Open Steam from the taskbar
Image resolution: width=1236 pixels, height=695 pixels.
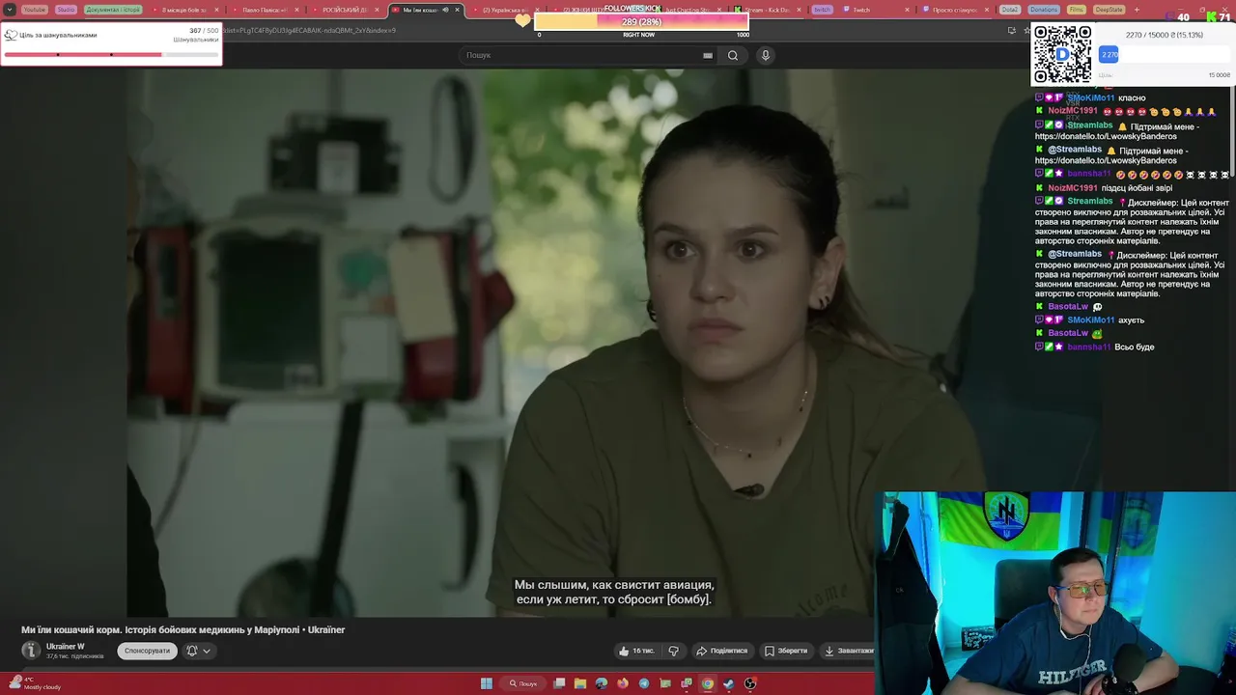(729, 683)
